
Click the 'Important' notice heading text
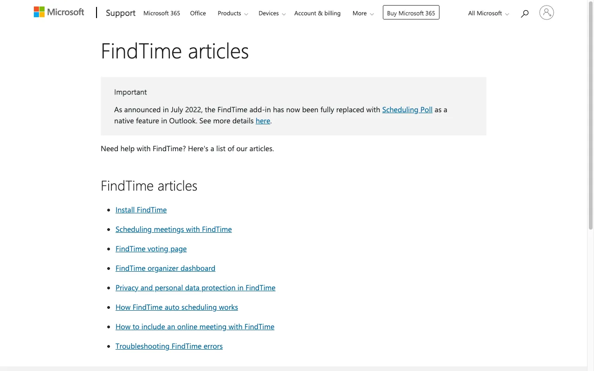point(130,92)
